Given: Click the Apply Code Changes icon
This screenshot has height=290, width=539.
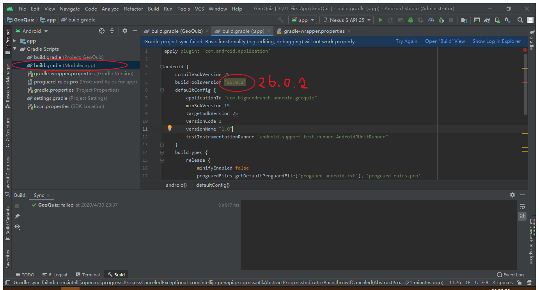Looking at the screenshot, I should click(400, 20).
